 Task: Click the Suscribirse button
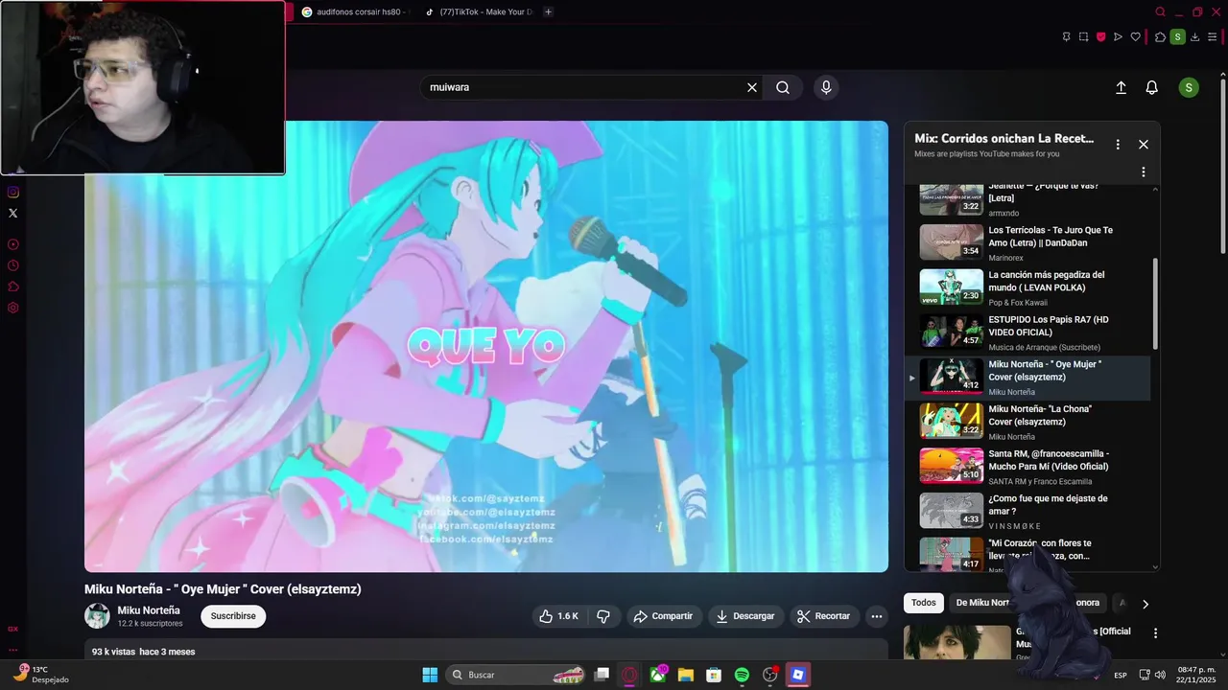[233, 616]
